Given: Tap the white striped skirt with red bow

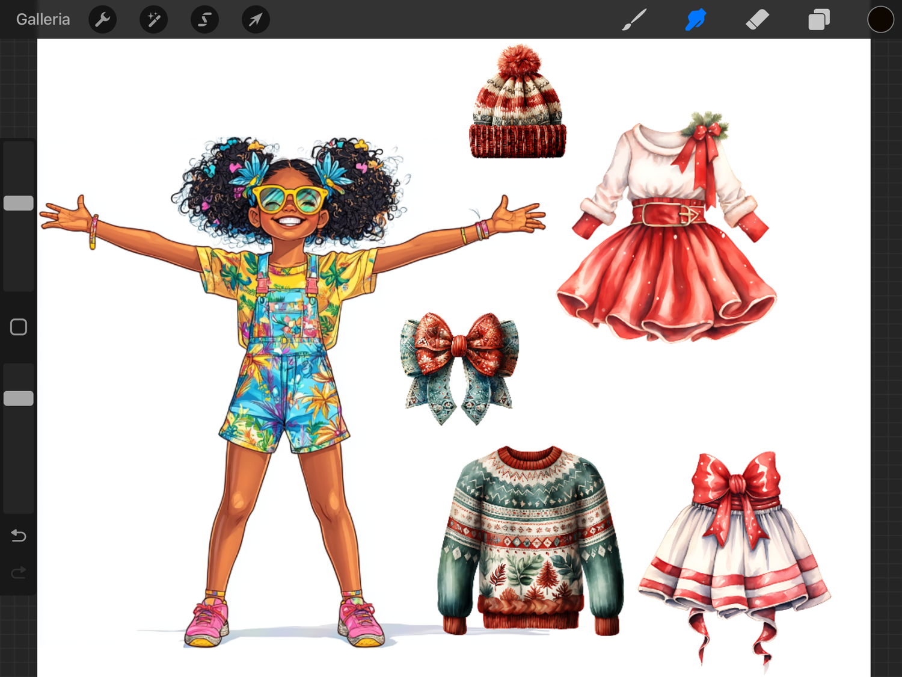Looking at the screenshot, I should 735,554.
